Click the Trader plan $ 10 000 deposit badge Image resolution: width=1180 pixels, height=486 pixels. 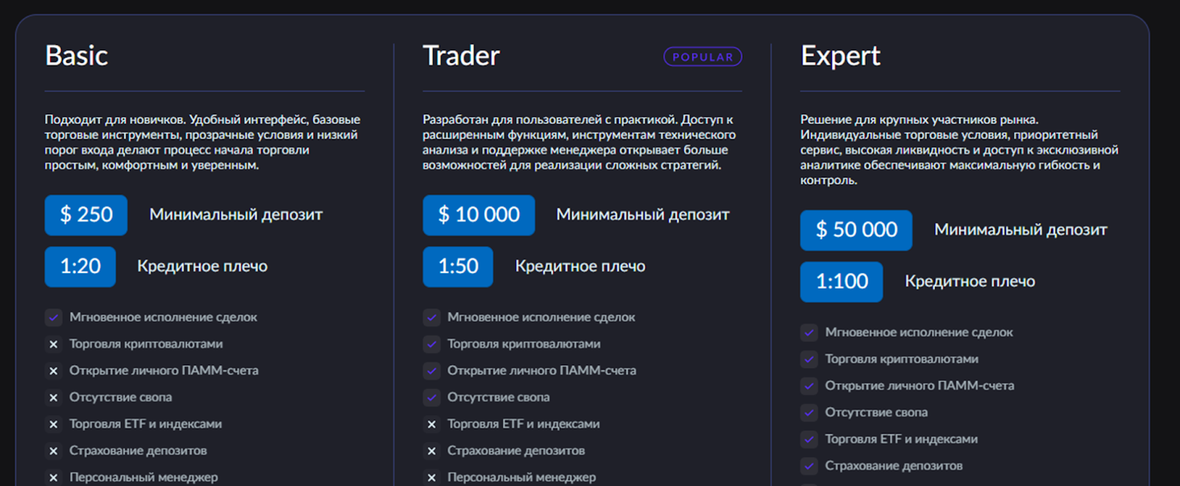pos(479,215)
